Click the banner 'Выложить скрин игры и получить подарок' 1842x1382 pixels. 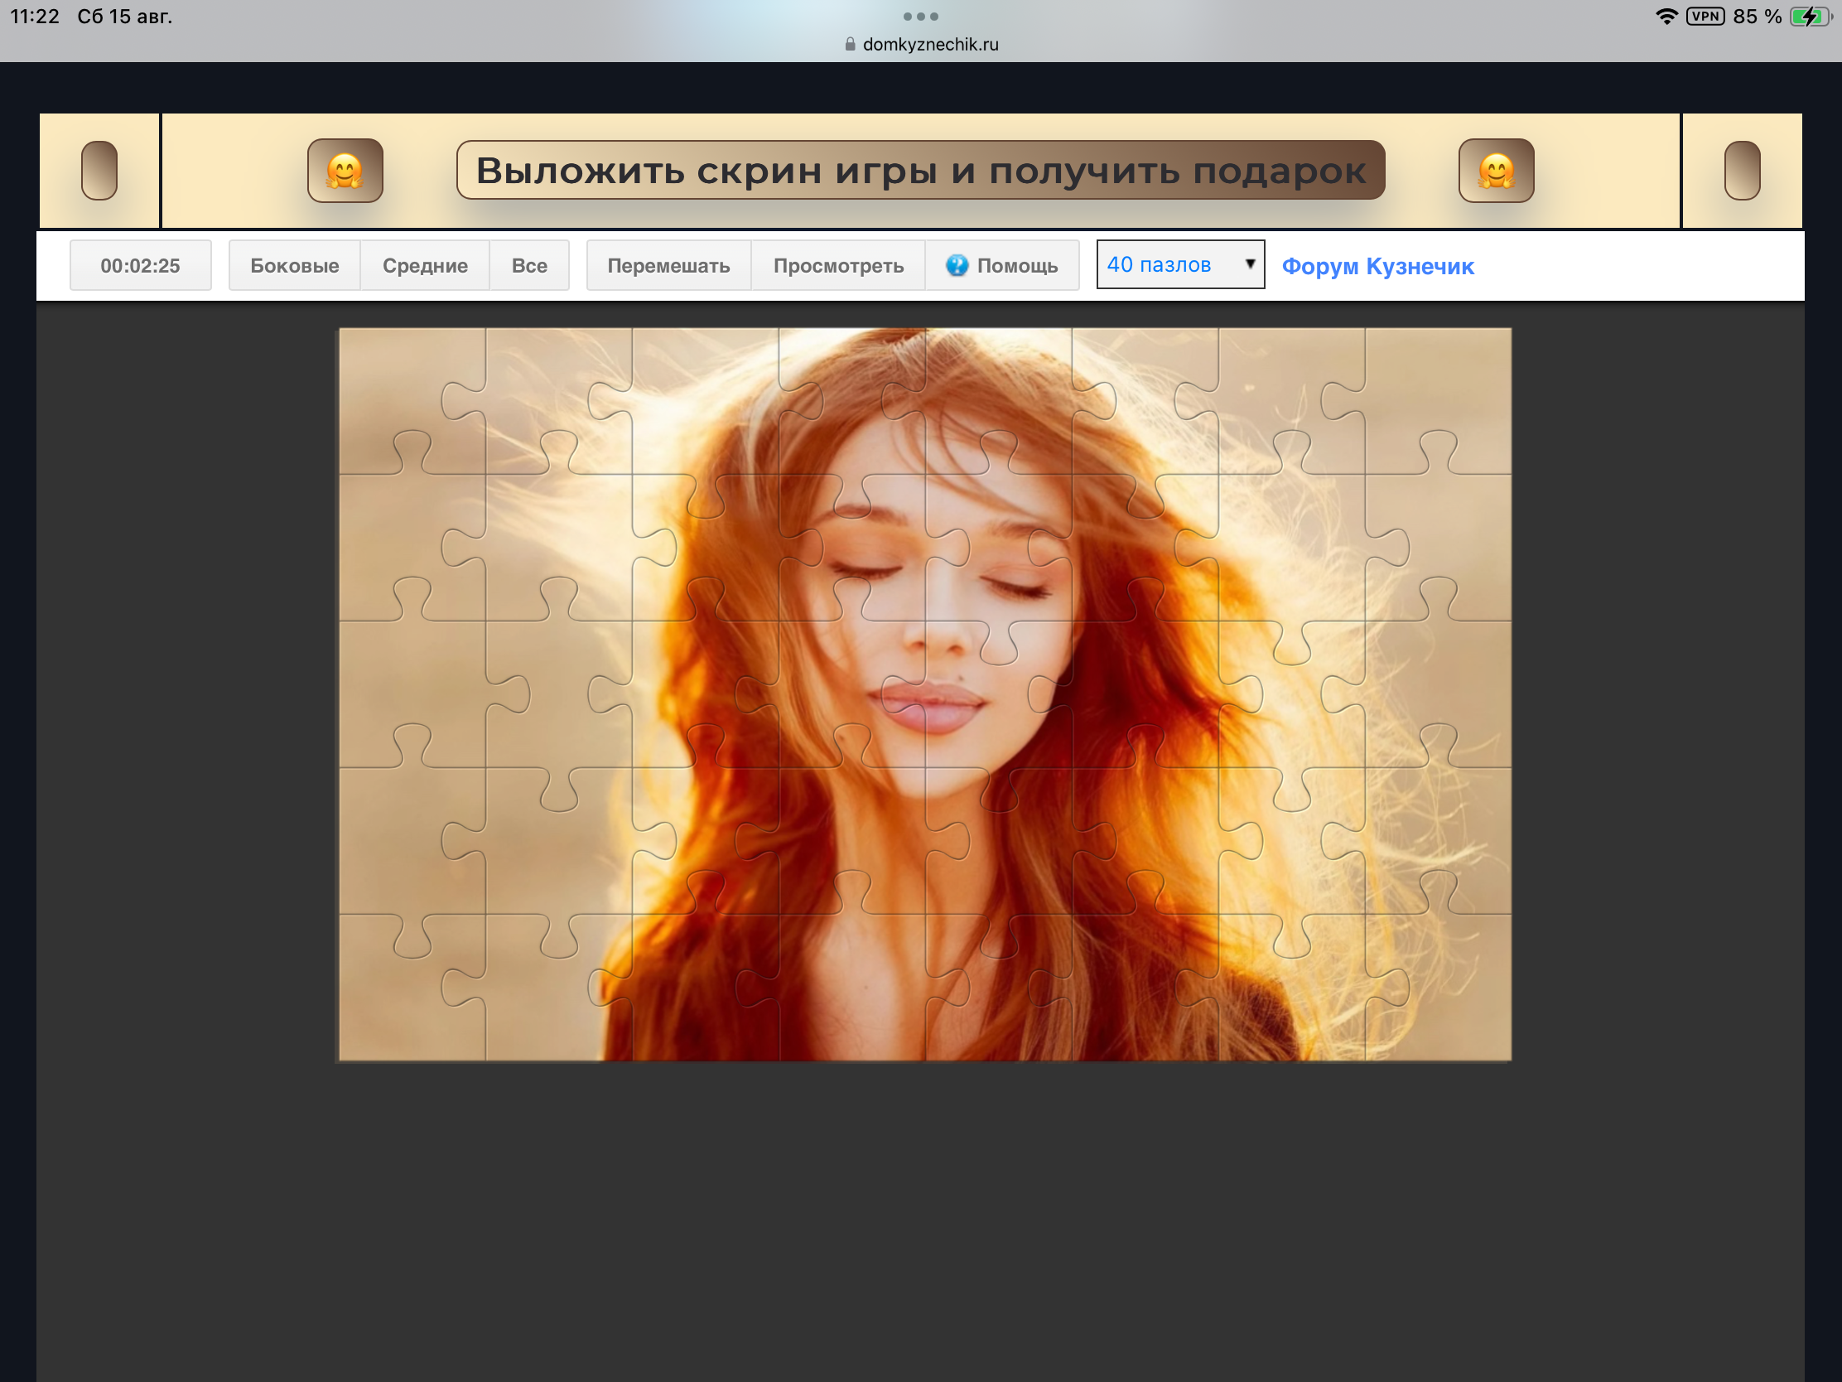(x=921, y=170)
